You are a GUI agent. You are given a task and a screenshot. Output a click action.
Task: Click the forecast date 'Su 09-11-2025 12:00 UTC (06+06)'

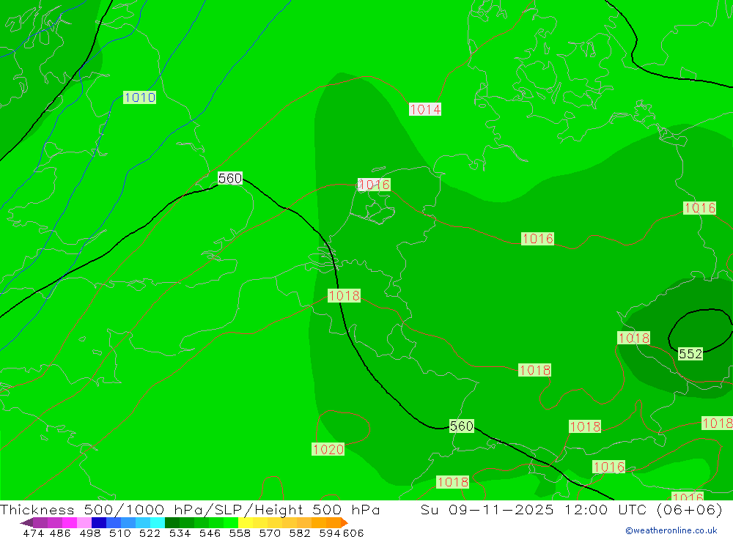click(x=571, y=509)
